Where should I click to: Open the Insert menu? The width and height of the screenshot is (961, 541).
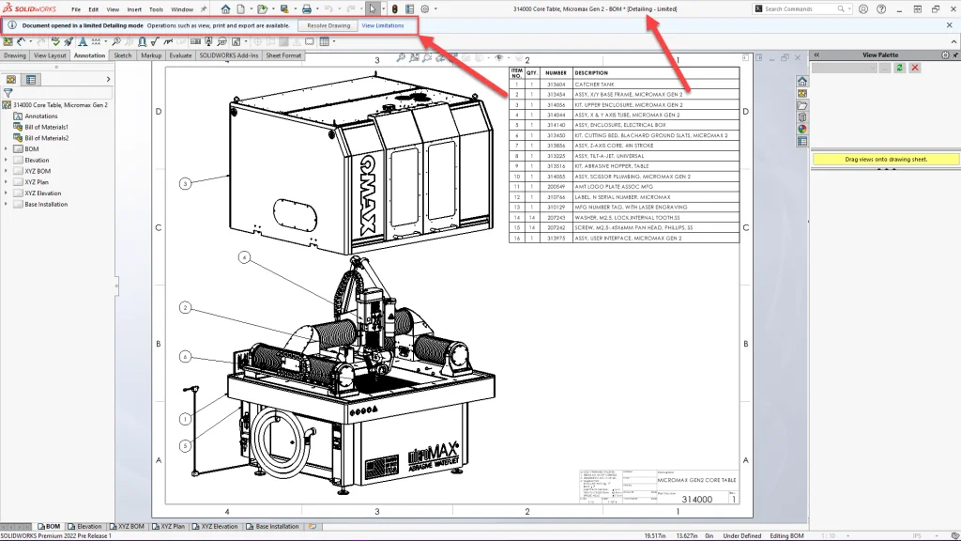(134, 9)
